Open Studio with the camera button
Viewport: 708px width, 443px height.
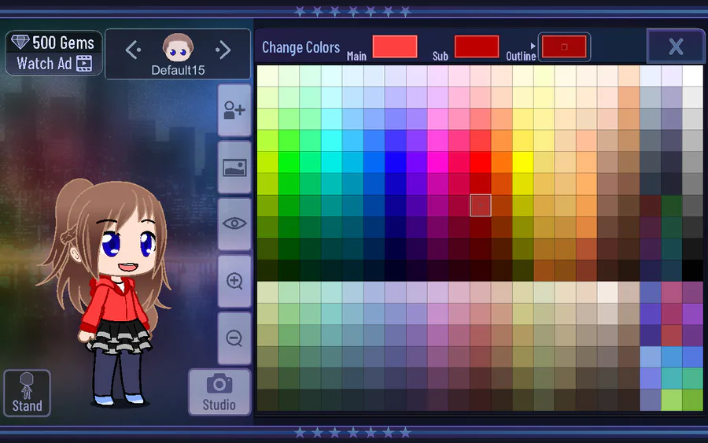(219, 392)
